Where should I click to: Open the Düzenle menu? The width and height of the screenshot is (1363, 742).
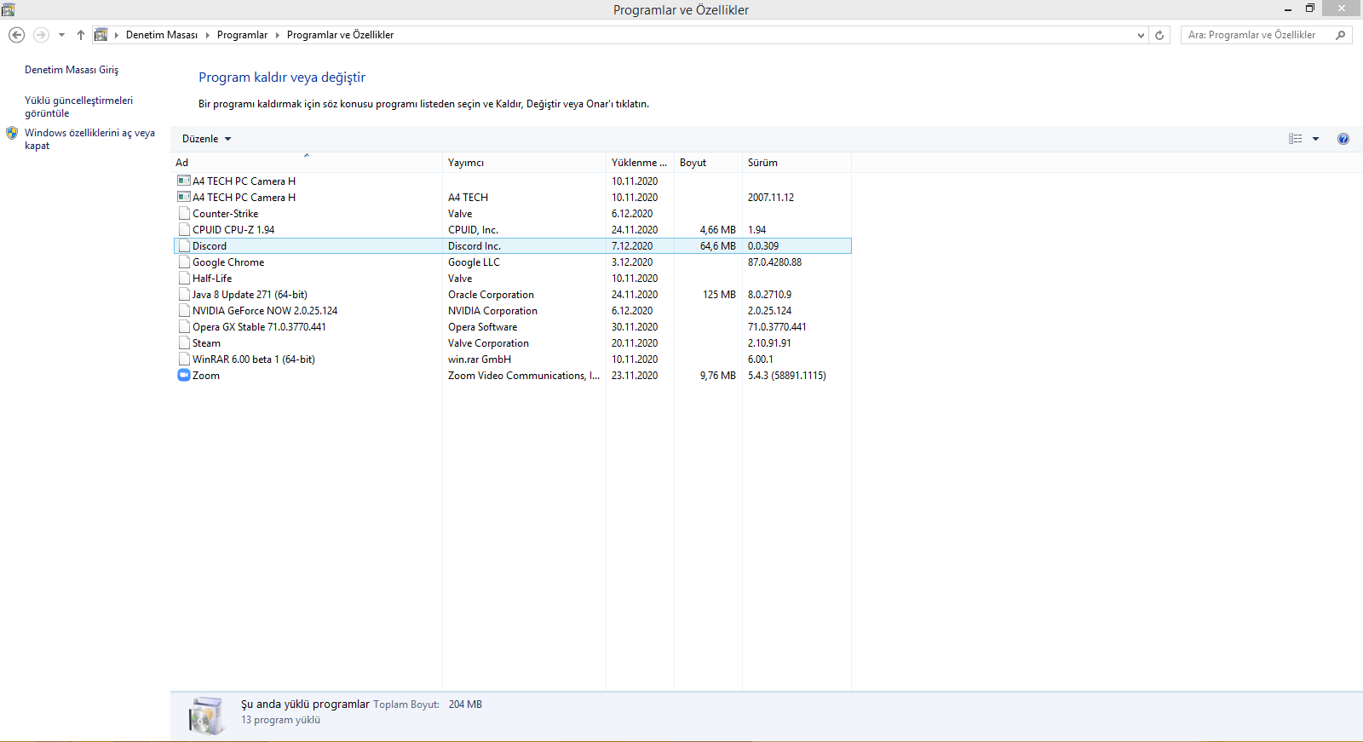206,139
